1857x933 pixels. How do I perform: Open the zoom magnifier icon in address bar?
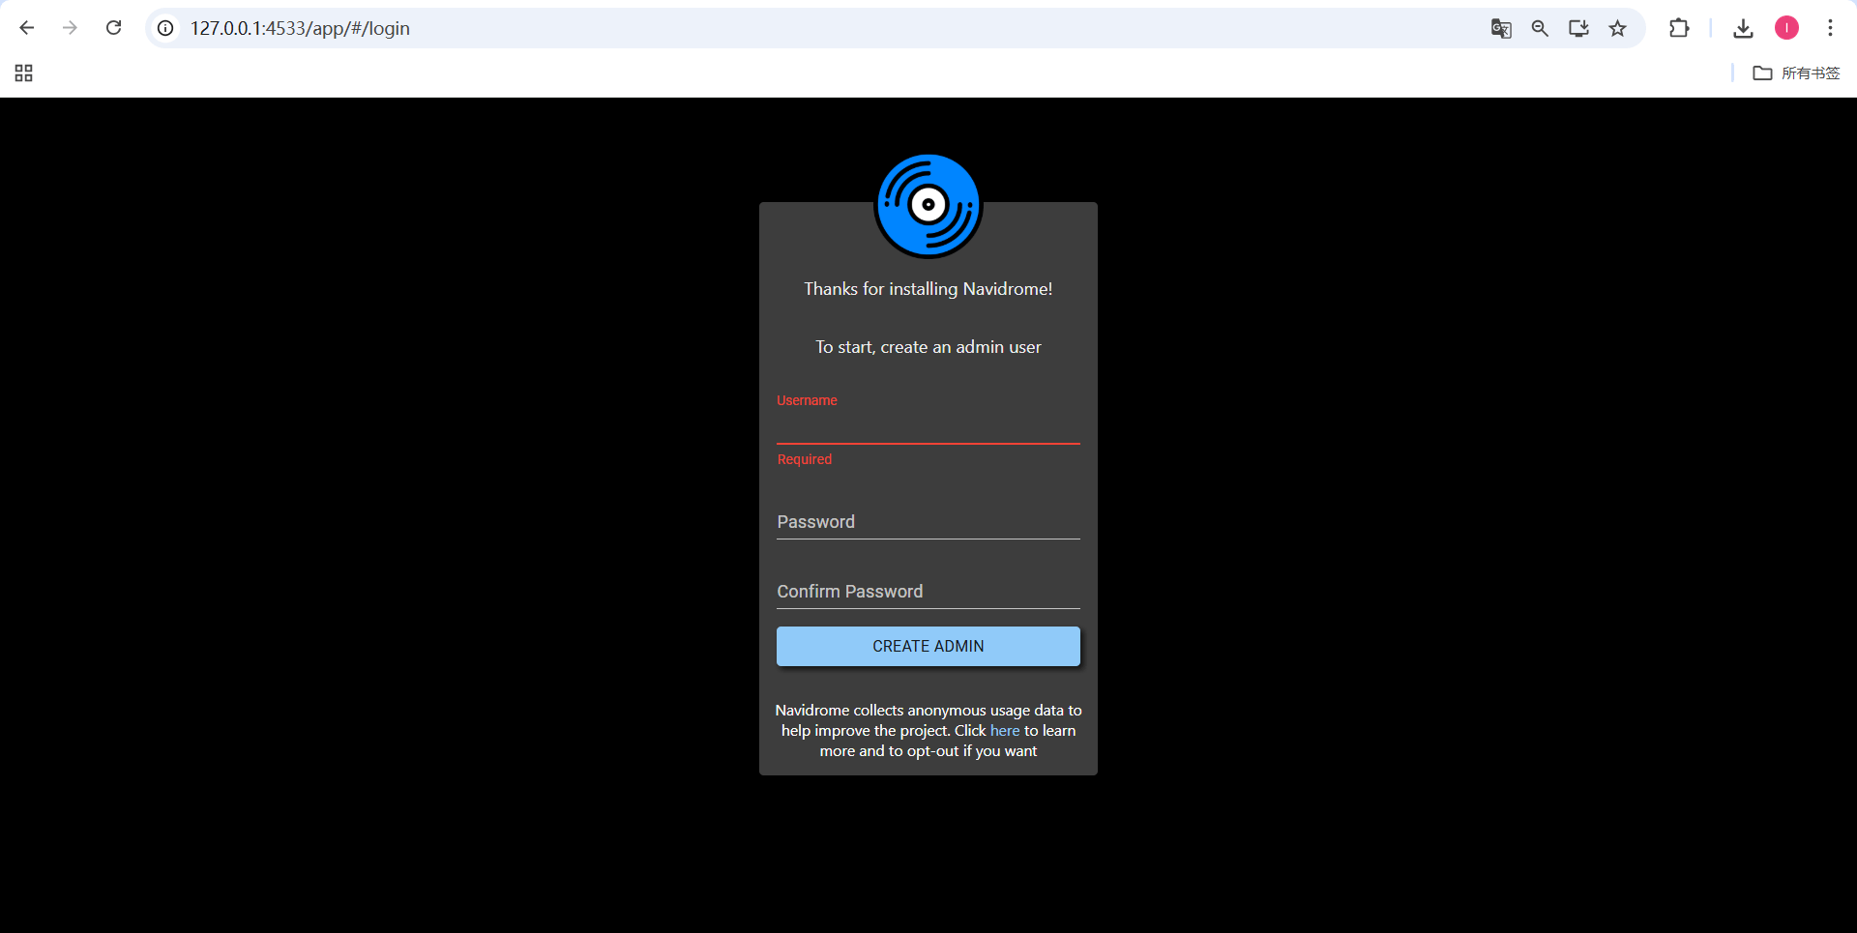tap(1540, 28)
